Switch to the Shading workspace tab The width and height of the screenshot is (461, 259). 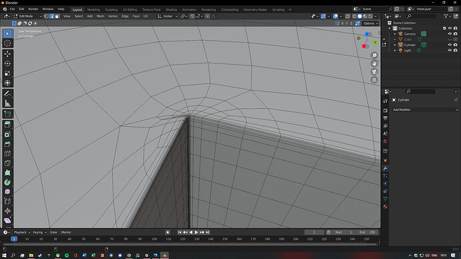(171, 10)
